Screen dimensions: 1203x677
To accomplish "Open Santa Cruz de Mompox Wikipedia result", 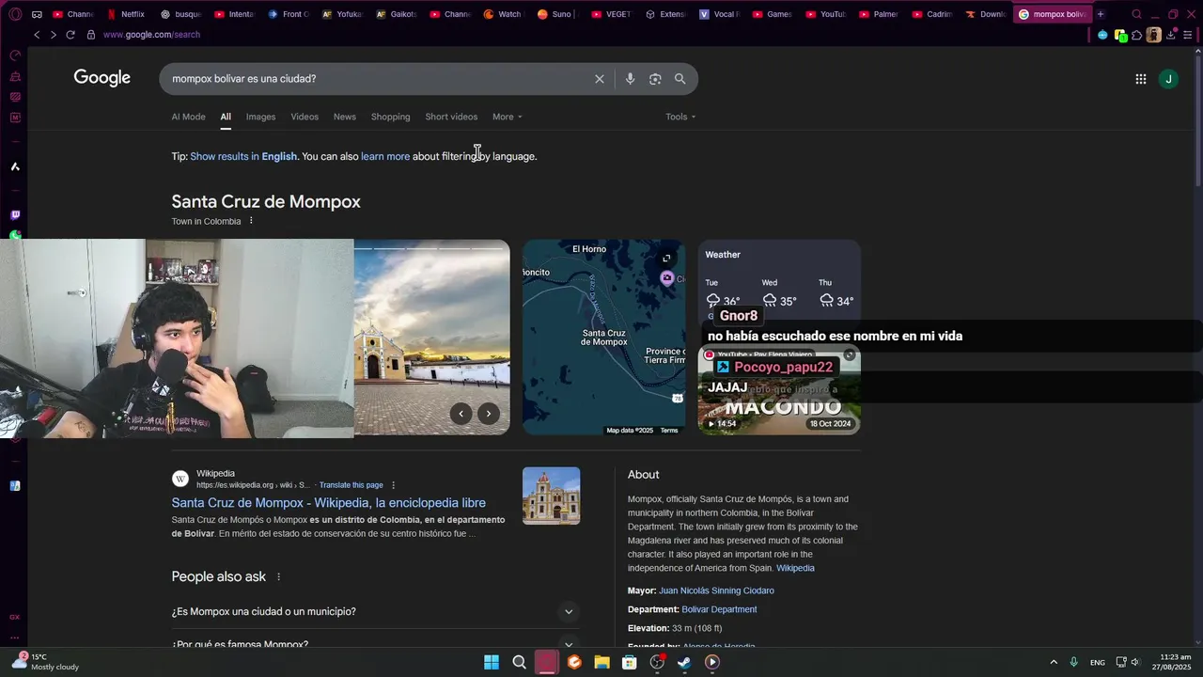I will click(x=328, y=503).
